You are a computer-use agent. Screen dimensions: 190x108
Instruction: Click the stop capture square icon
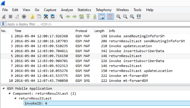coord(11,17)
